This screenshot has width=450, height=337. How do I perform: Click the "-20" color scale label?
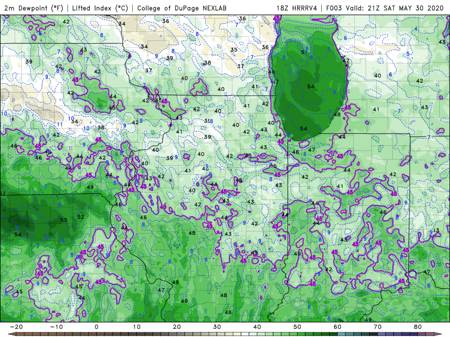pyautogui.click(x=16, y=327)
